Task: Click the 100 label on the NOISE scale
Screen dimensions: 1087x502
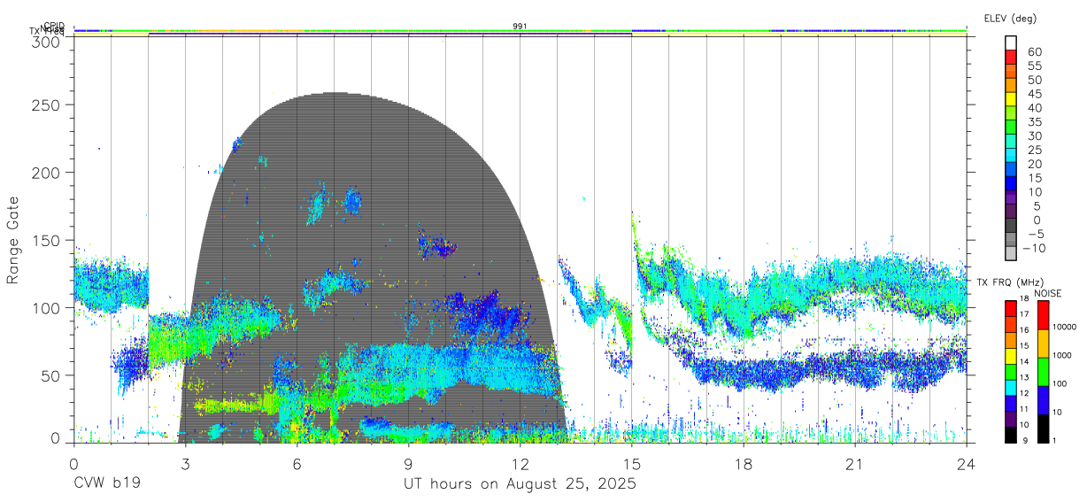Action: (1060, 383)
